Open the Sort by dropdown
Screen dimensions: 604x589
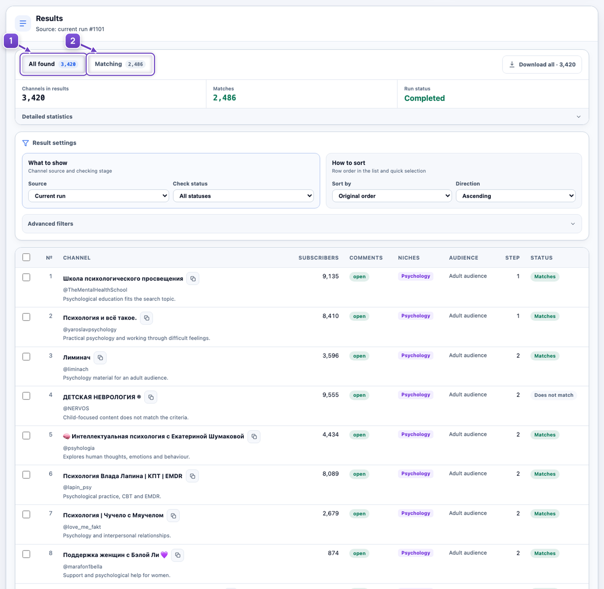[392, 196]
